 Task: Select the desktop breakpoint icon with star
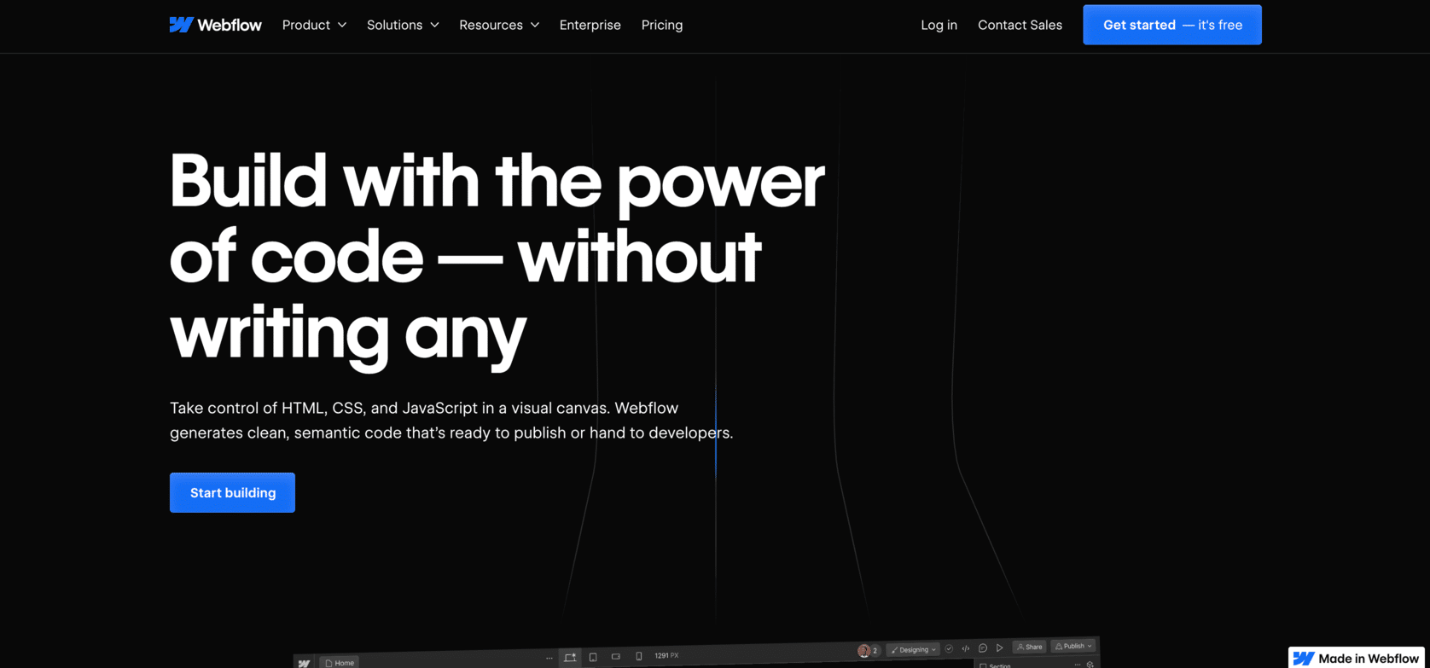[570, 658]
